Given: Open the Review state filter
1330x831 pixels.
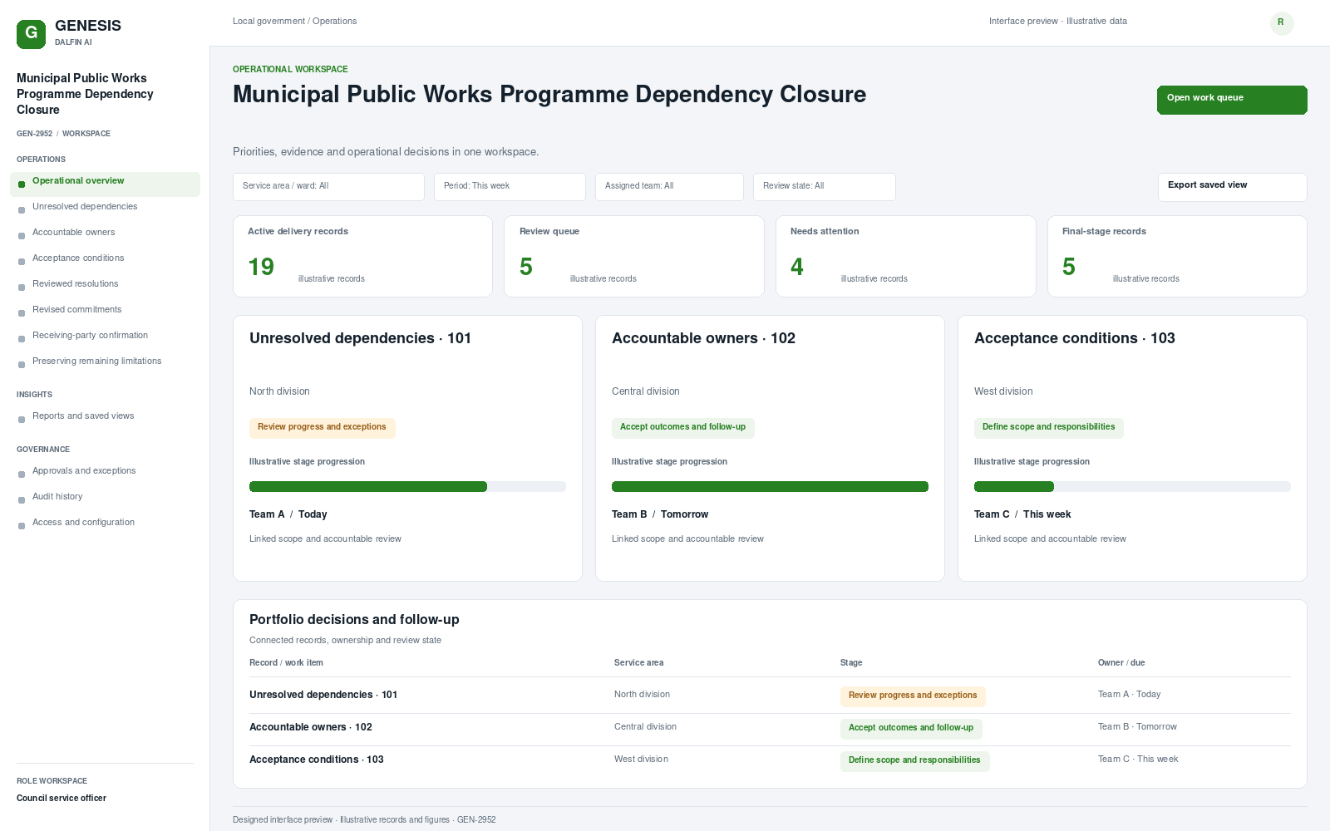Looking at the screenshot, I should point(824,187).
